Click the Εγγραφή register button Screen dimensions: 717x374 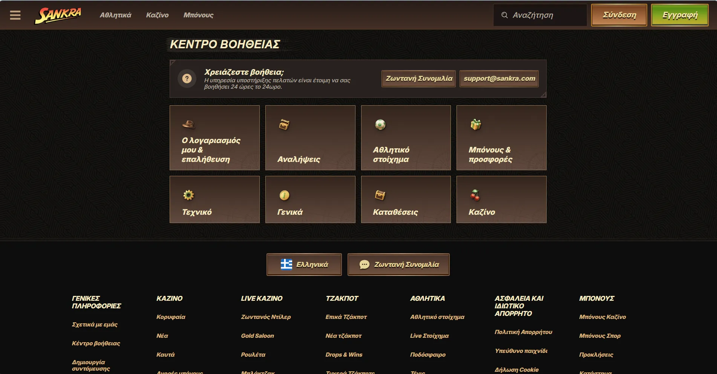tap(680, 15)
